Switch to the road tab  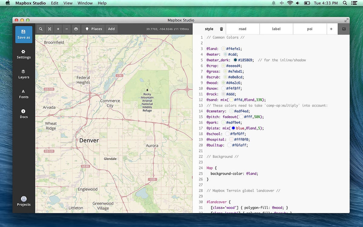point(242,29)
